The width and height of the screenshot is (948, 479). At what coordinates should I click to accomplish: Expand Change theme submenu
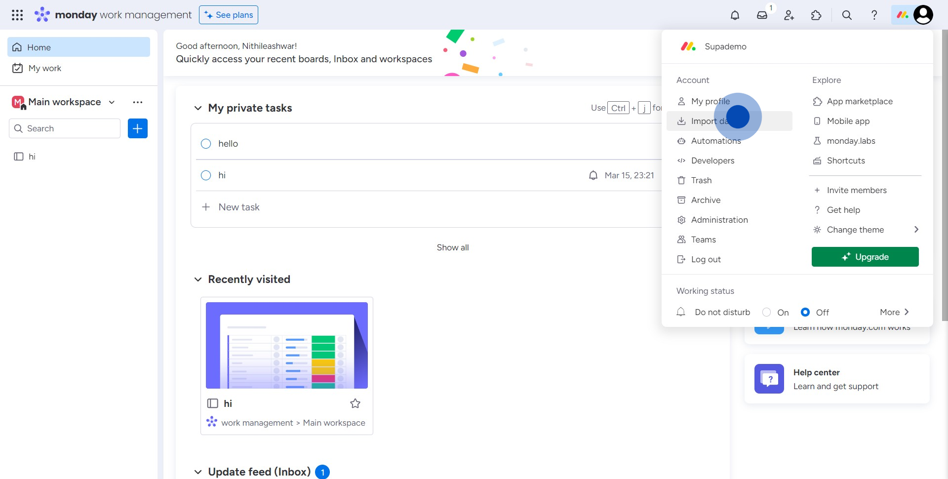[x=916, y=230]
